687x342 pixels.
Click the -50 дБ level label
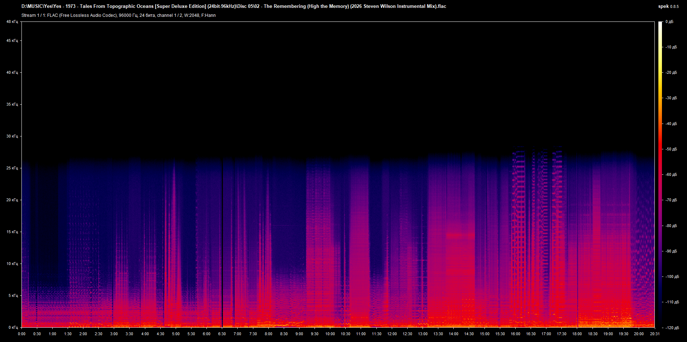click(x=671, y=149)
